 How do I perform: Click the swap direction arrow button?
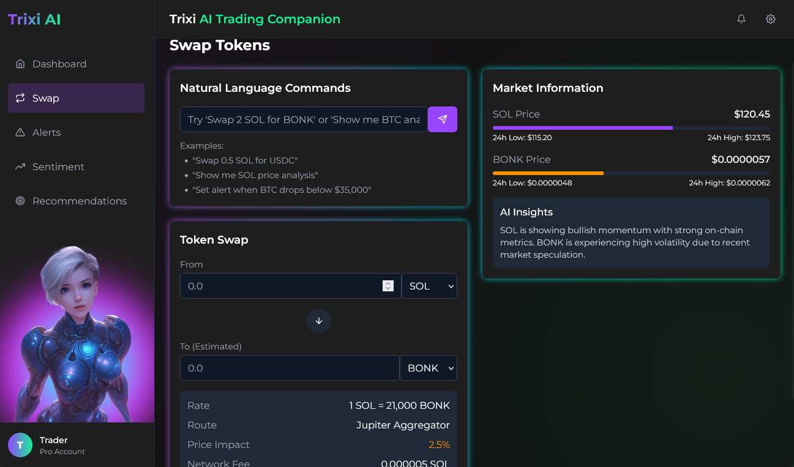pos(318,321)
